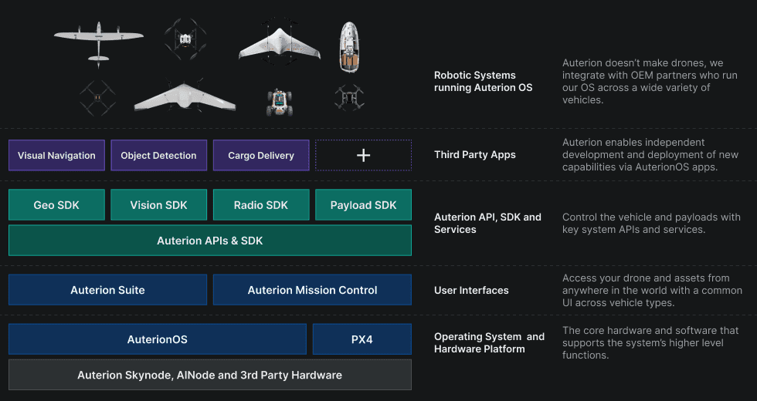Screen dimensions: 757x401
Task: Add a new third party app with plus box
Action: [x=363, y=155]
